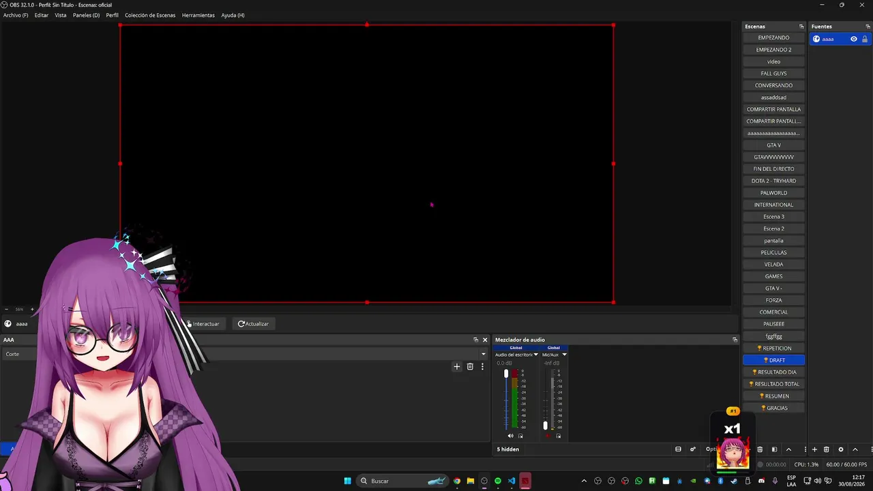Zoom out the preview with the minus icon

tap(7, 310)
